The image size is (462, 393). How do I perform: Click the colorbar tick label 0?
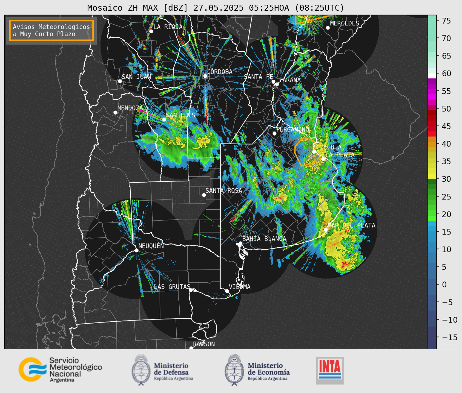pos(444,285)
